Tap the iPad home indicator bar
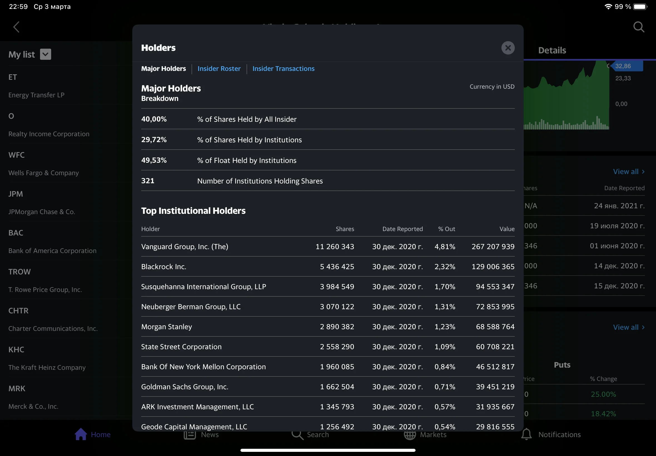 pyautogui.click(x=327, y=450)
